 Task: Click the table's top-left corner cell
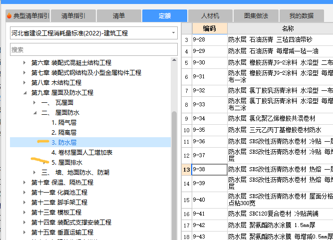187,28
